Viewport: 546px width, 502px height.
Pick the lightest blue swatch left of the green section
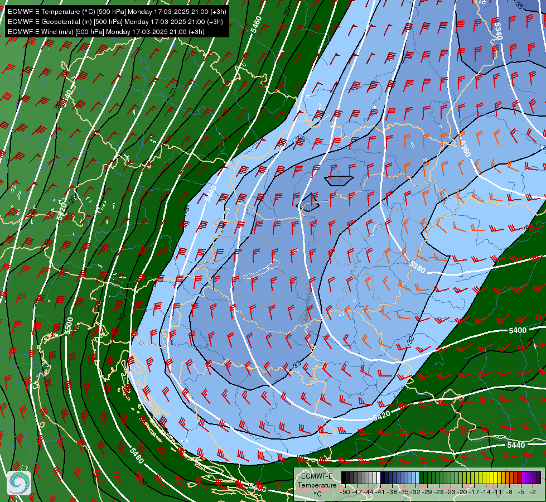coord(418,477)
